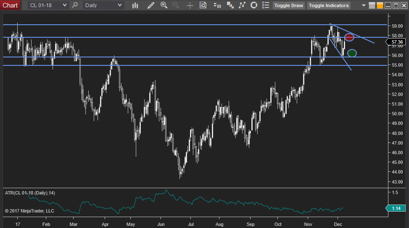Open the Daily interval dropdown

click(103, 5)
